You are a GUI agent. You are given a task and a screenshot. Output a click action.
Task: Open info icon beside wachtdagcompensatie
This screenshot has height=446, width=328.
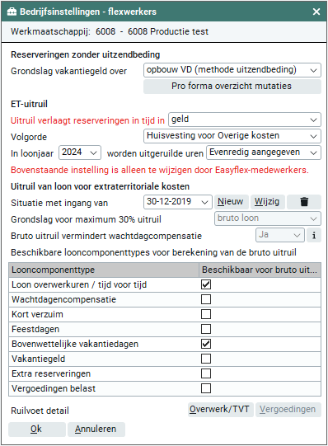pyautogui.click(x=314, y=235)
